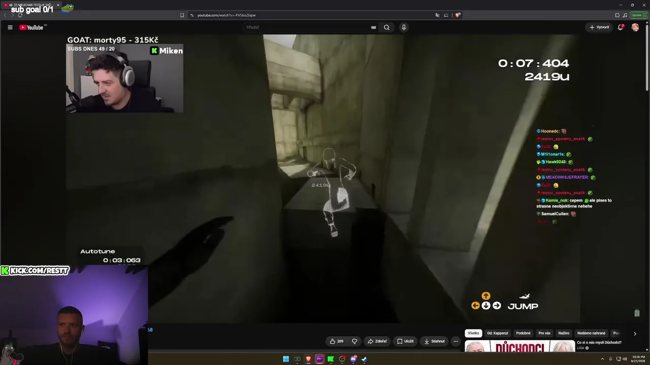This screenshot has height=365, width=650.
Task: Select the Pre vás filter chip
Action: [544, 333]
